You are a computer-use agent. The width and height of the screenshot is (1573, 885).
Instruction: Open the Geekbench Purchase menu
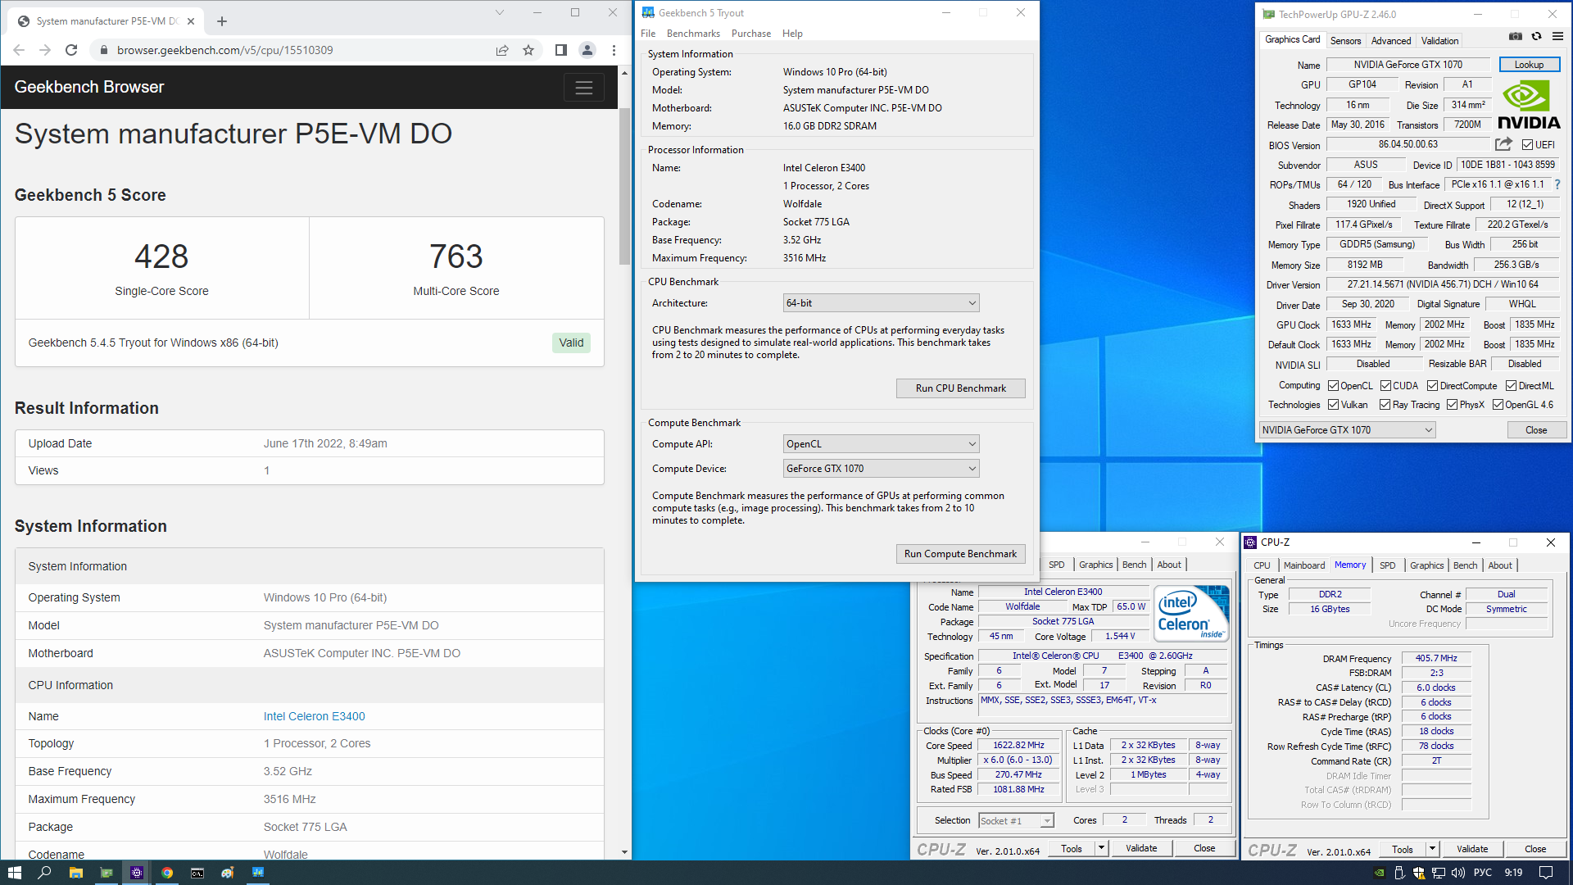tap(751, 34)
